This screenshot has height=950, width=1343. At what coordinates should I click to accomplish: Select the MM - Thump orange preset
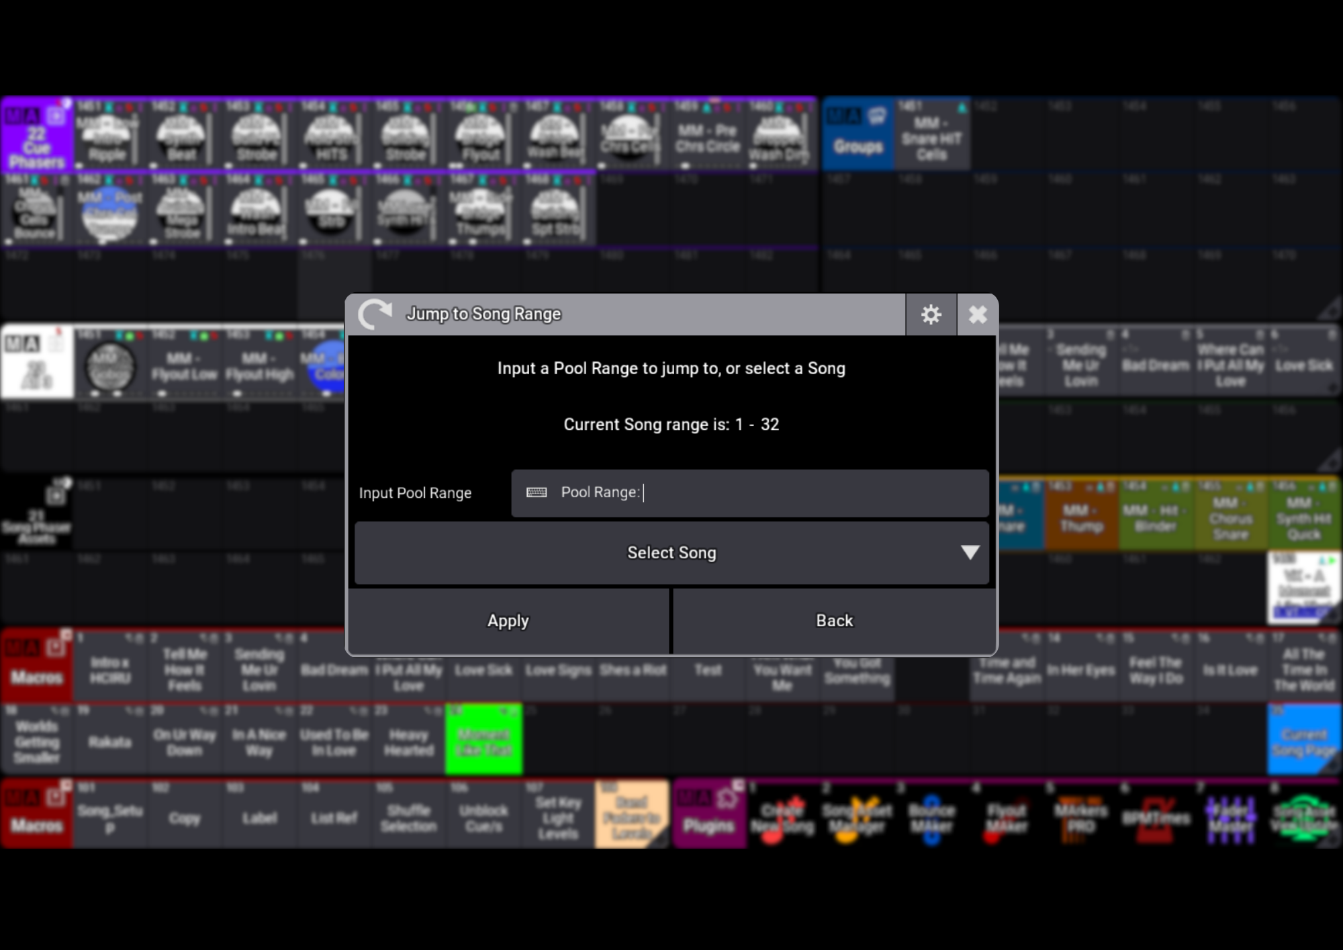pyautogui.click(x=1081, y=515)
